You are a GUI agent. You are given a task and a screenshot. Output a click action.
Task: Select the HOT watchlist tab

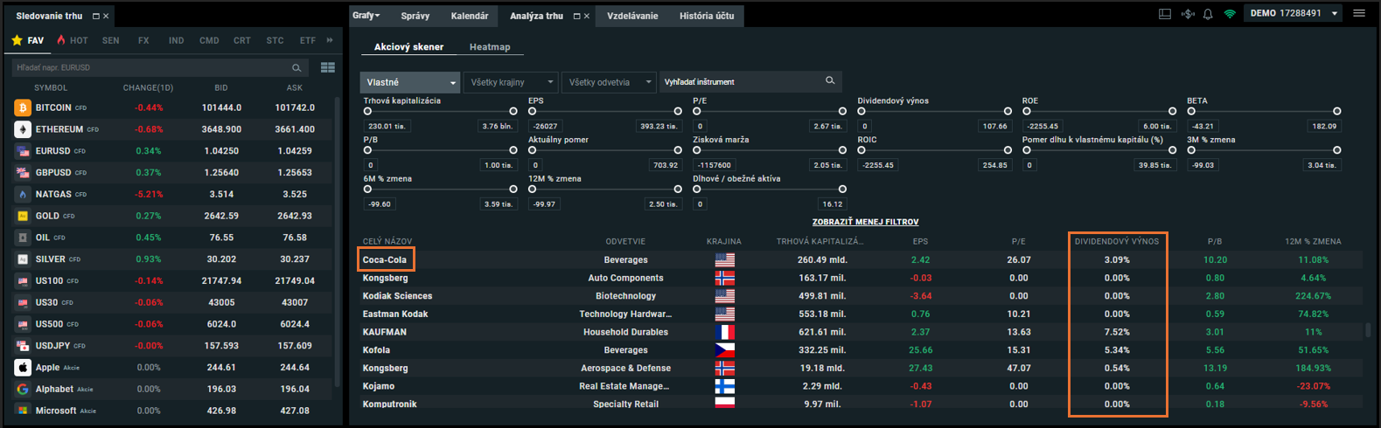73,40
